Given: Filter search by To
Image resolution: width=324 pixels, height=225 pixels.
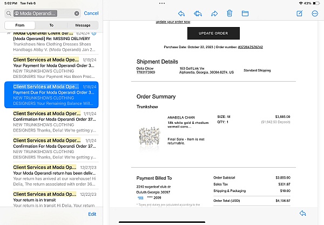Looking at the screenshot, I should coord(51,25).
